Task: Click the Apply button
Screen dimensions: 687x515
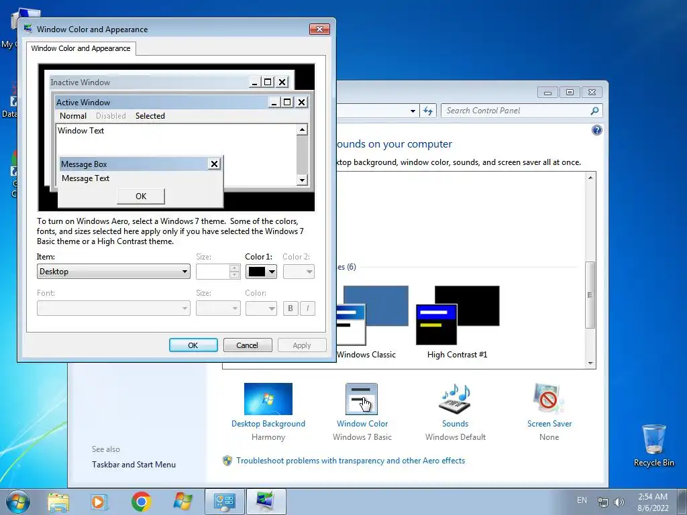Action: coord(302,345)
